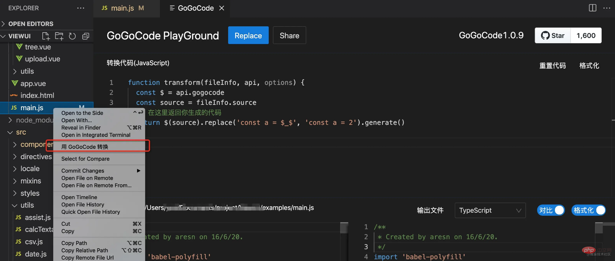Image resolution: width=615 pixels, height=261 pixels.
Task: Select Reveal in Finder menu entry
Action: coord(81,128)
